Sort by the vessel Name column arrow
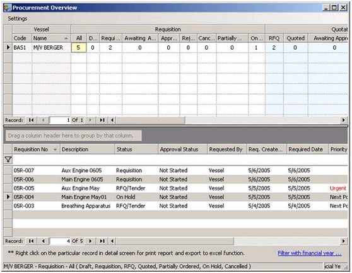352x273 pixels. [66, 38]
